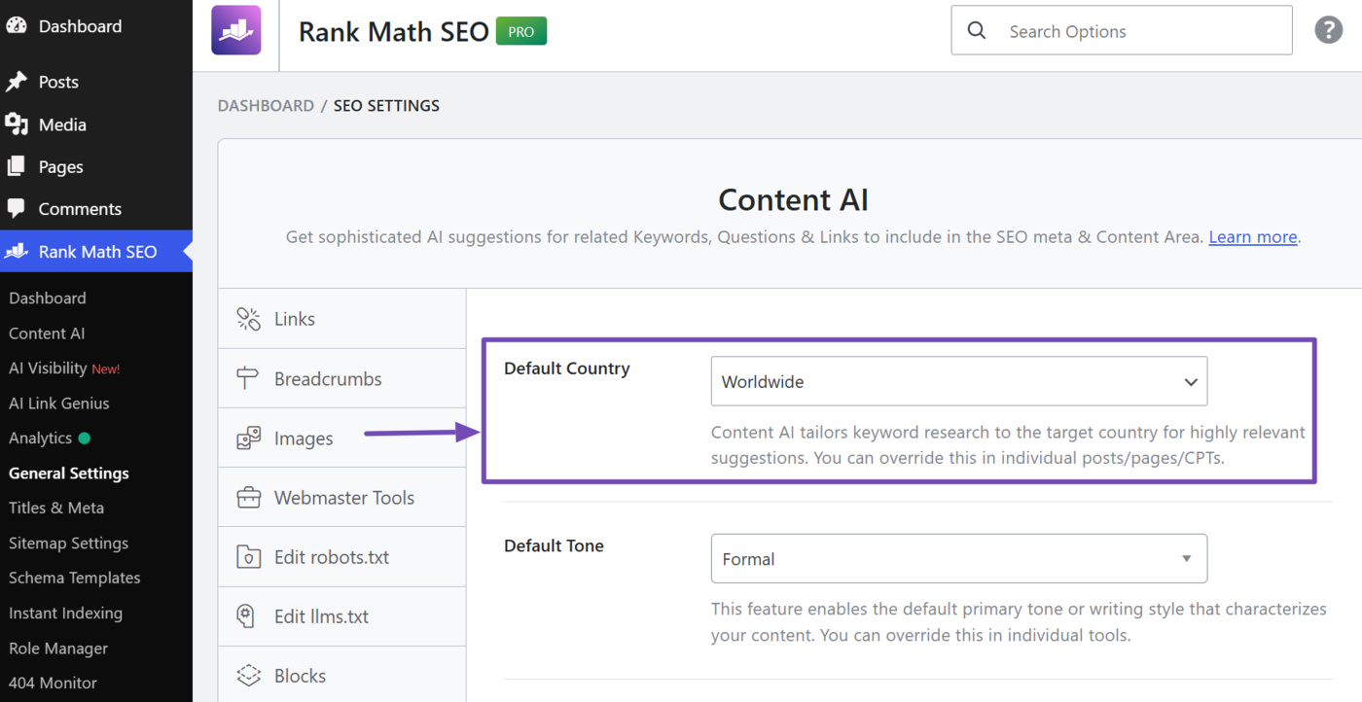Click the Edit llms.txt file icon
Viewport: 1362px width, 702px height.
click(246, 616)
